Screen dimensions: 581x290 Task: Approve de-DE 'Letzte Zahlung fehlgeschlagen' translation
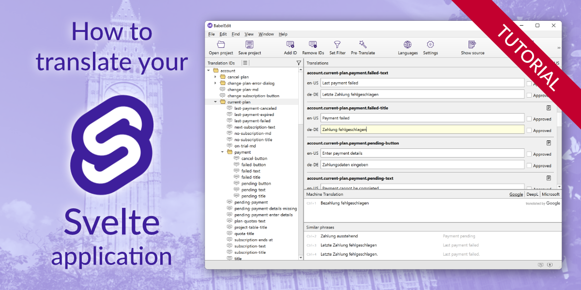point(529,96)
